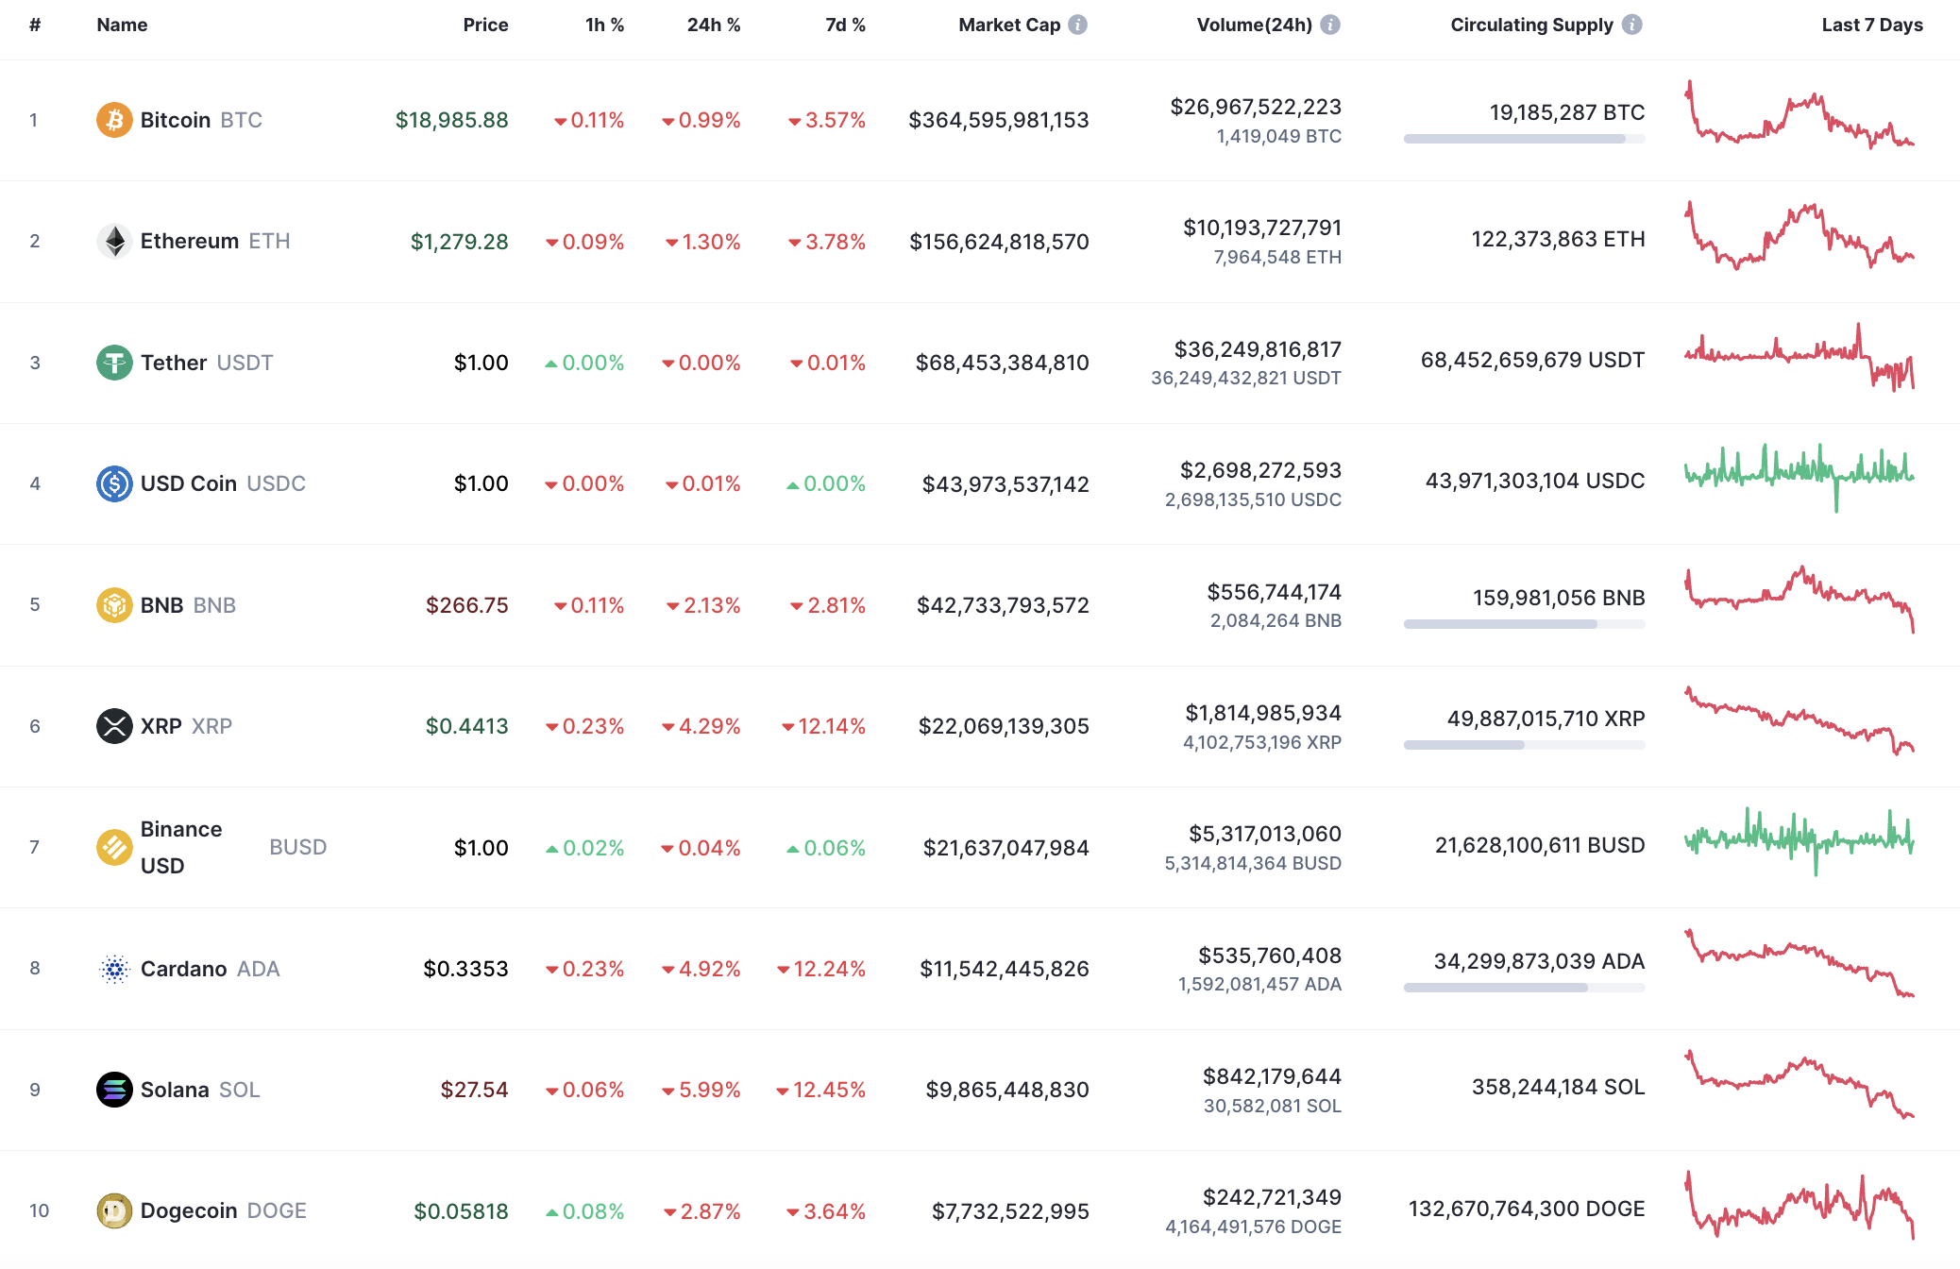
Task: Open the Volume(24h) info tooltip
Action: pos(1331,25)
